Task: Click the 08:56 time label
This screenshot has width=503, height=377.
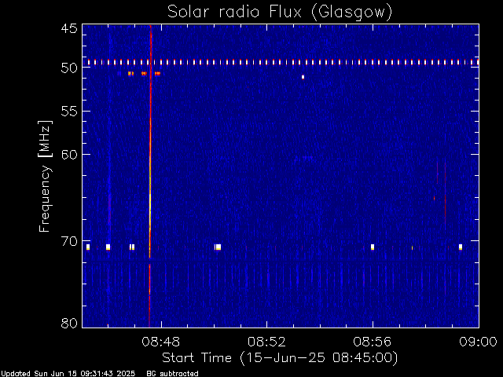Action: coord(373,342)
